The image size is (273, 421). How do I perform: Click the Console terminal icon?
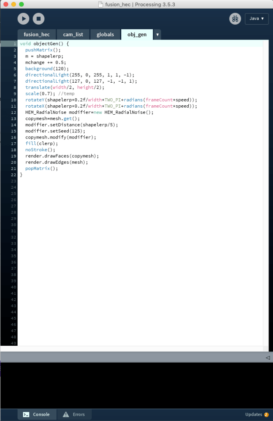point(25,414)
